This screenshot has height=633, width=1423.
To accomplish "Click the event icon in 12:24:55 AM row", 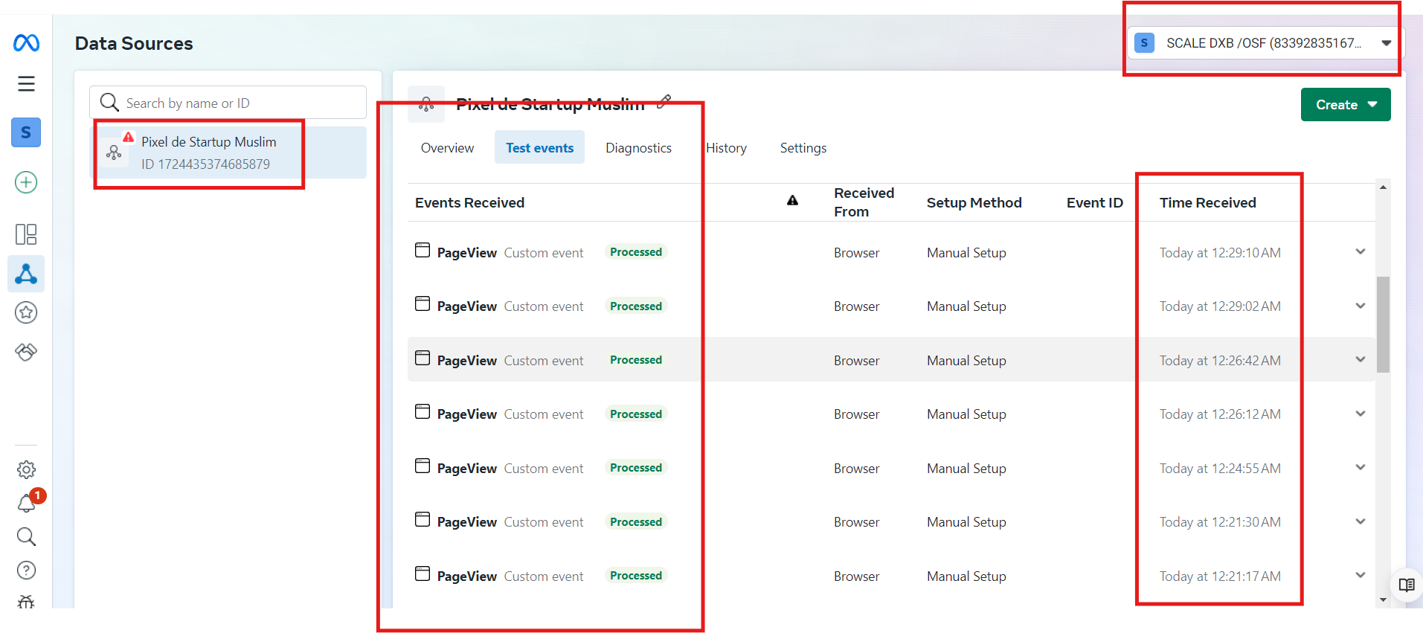I will pyautogui.click(x=423, y=466).
